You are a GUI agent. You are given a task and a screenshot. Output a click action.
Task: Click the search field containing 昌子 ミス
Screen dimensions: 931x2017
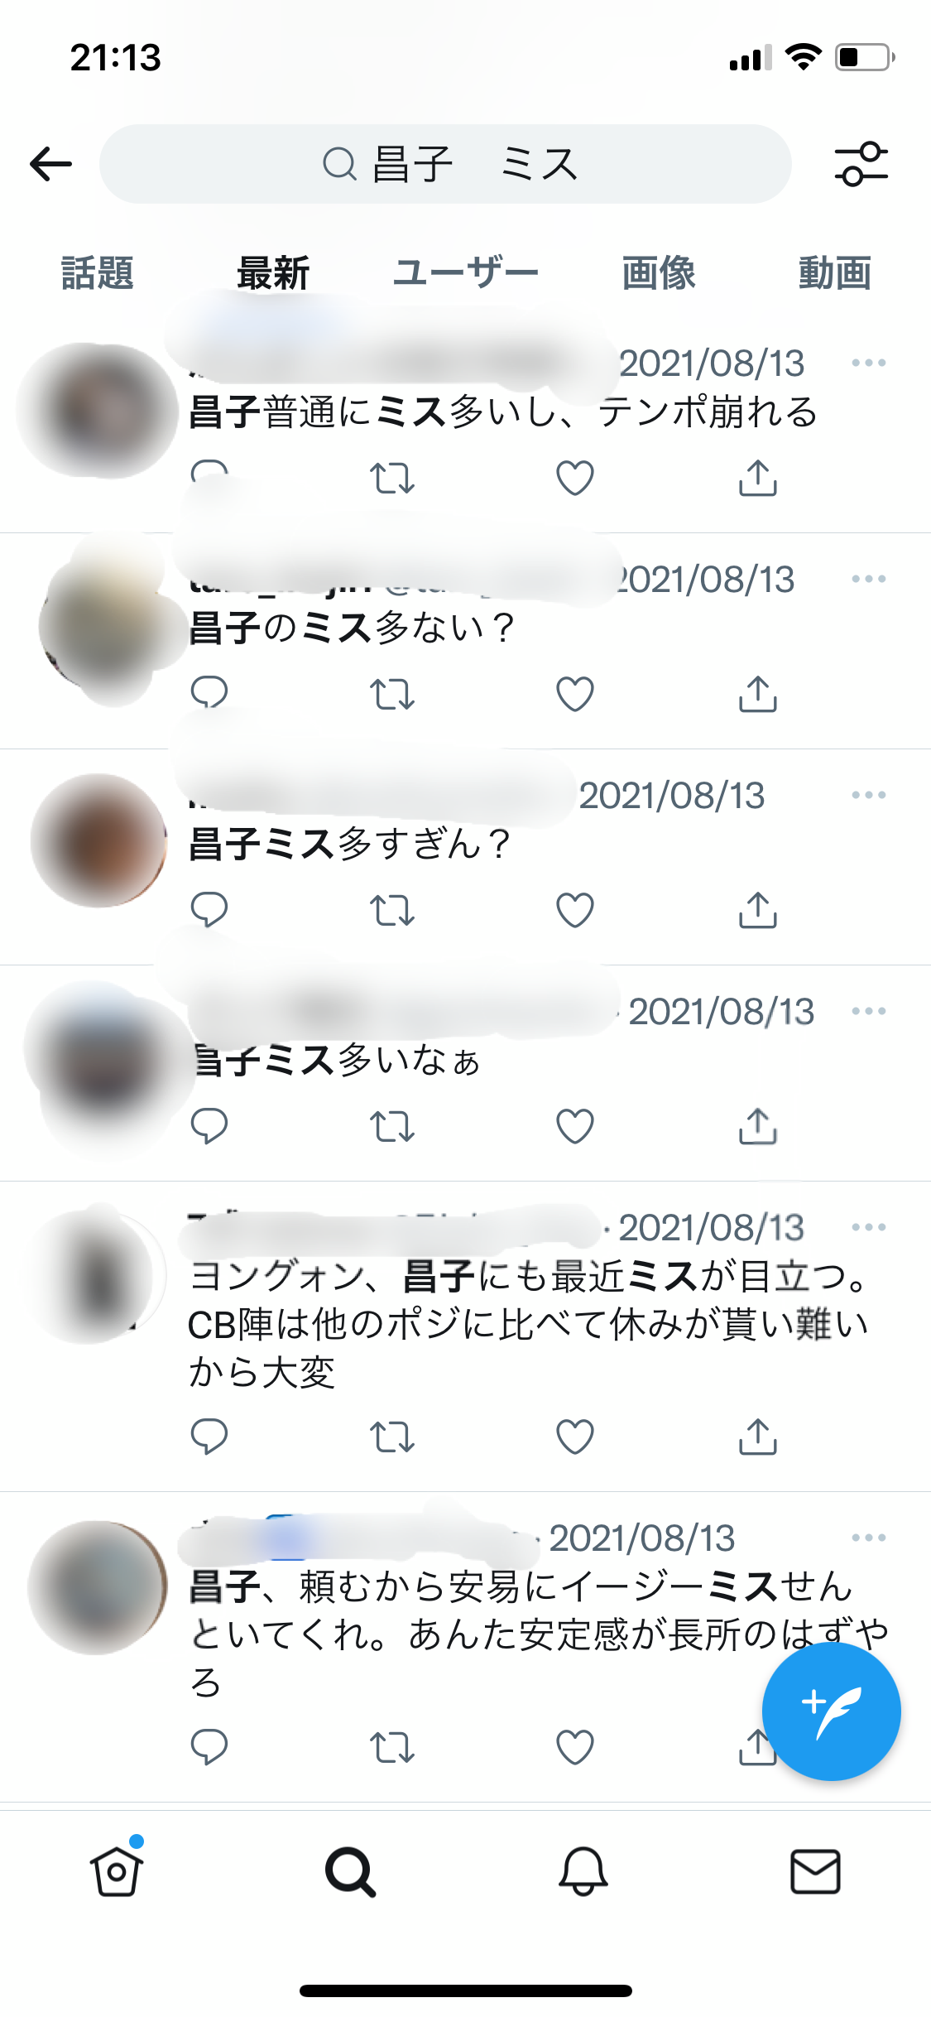445,164
